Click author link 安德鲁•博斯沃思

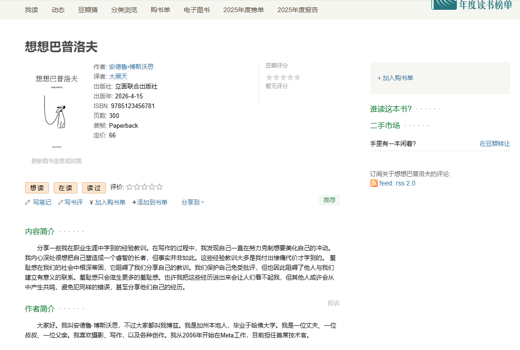[x=131, y=67]
